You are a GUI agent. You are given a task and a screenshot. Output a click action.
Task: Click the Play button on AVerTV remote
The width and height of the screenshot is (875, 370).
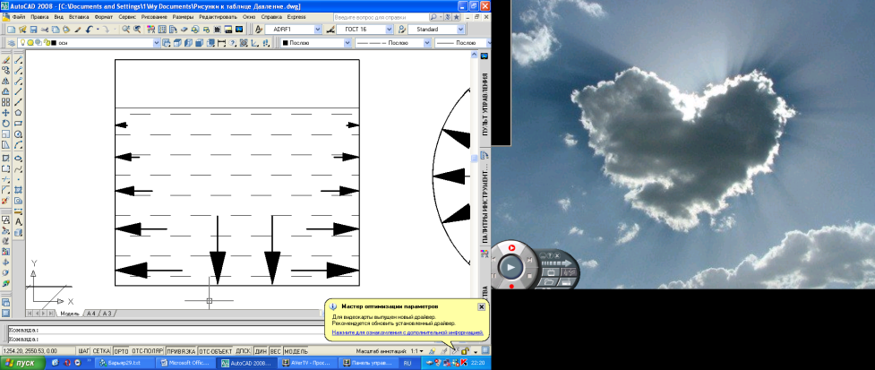(x=510, y=266)
